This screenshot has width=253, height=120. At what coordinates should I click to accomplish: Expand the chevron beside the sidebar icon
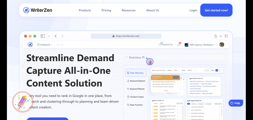tap(49, 36)
